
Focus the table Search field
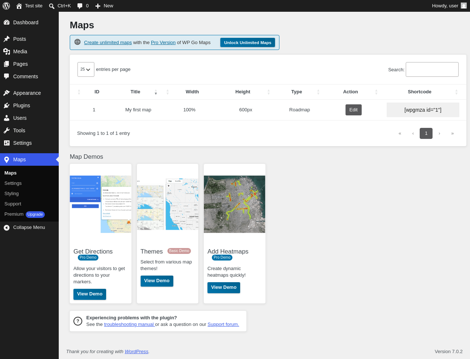pyautogui.click(x=432, y=69)
